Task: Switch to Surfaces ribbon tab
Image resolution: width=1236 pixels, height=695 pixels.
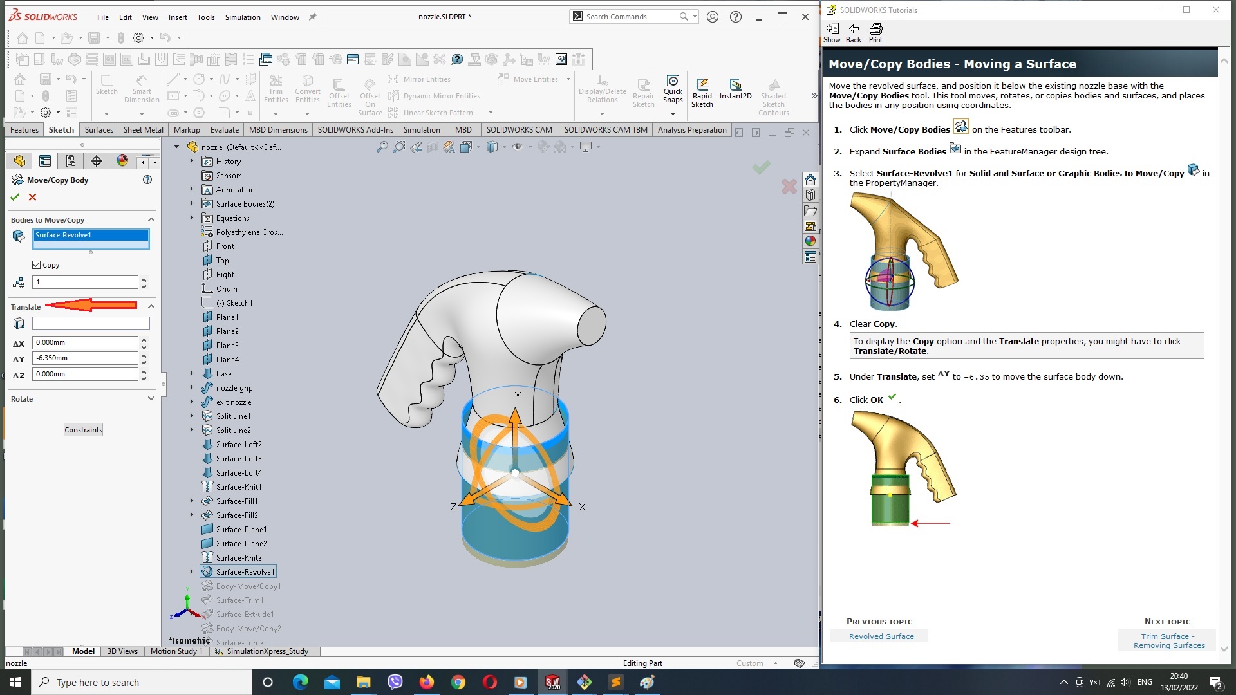Action: (99, 130)
